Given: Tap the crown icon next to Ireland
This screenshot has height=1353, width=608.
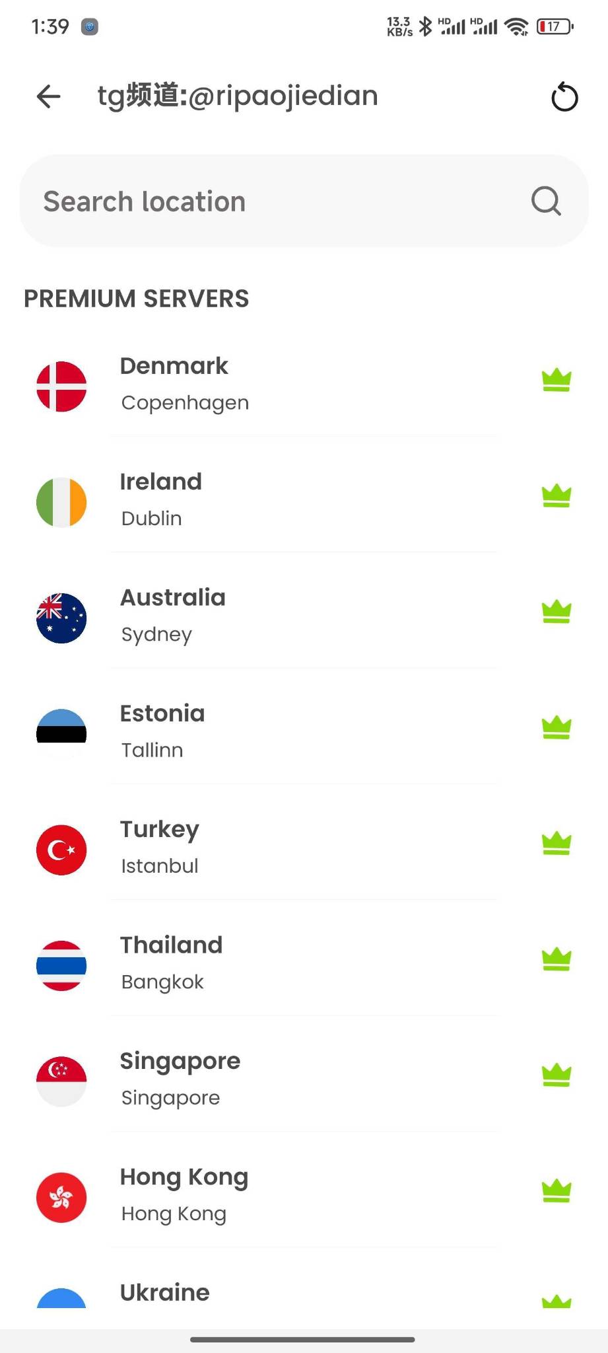Looking at the screenshot, I should (557, 495).
